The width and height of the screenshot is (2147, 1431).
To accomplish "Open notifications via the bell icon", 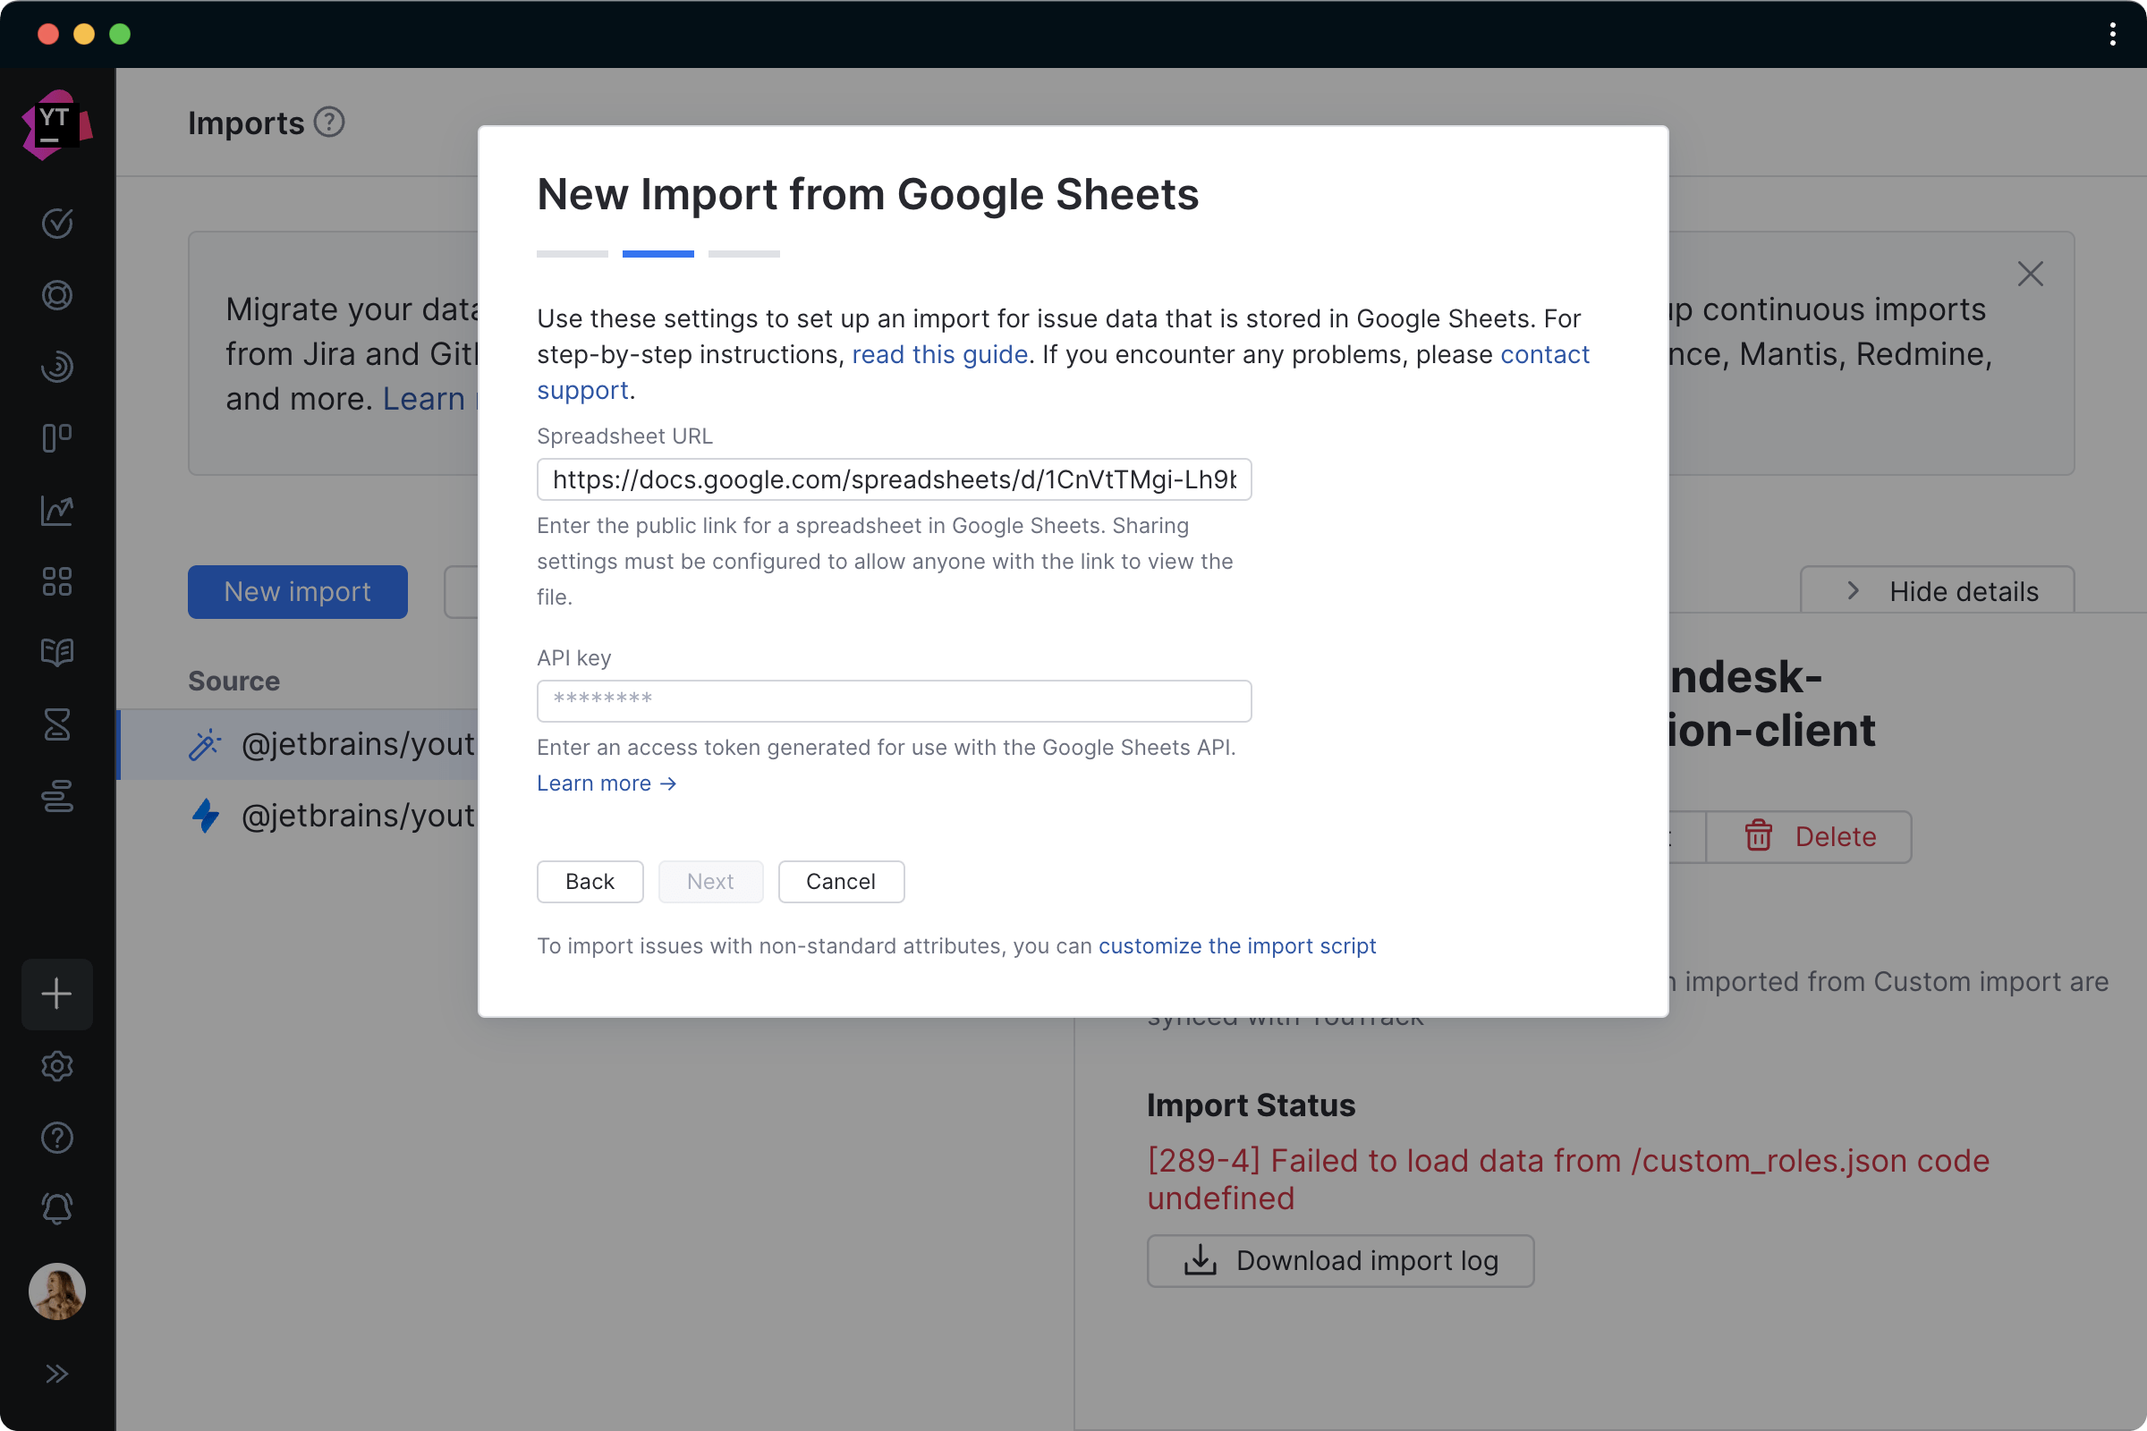I will [x=56, y=1207].
